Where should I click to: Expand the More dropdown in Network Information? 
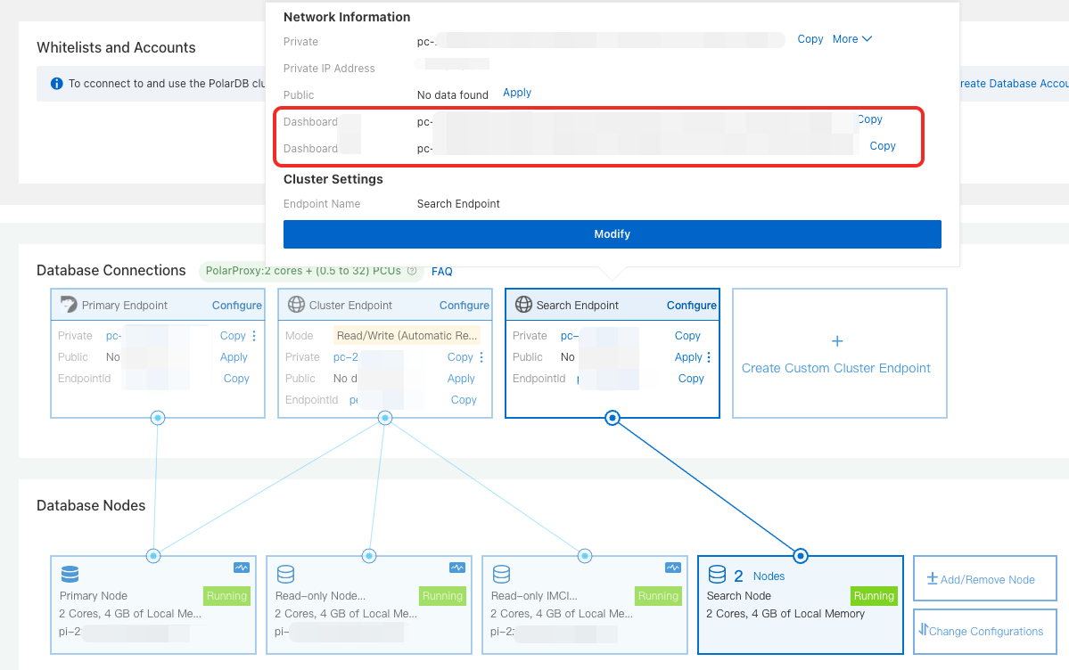pos(851,39)
